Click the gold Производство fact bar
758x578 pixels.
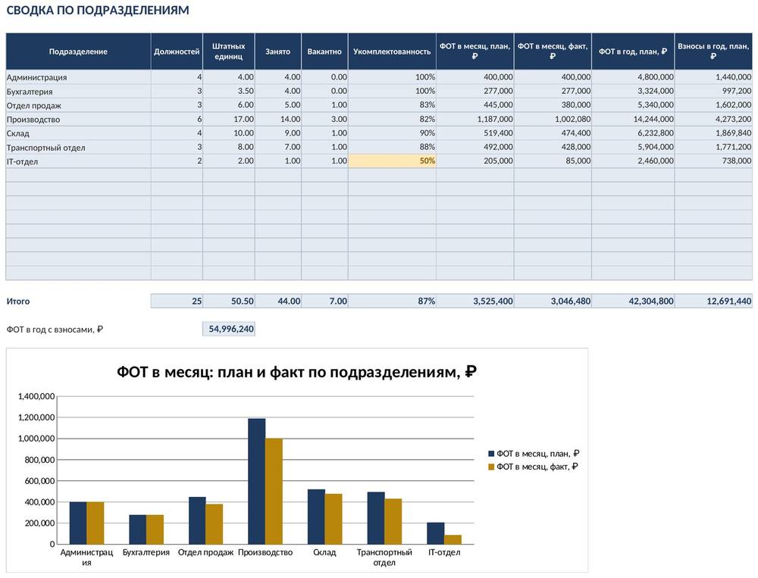click(274, 491)
